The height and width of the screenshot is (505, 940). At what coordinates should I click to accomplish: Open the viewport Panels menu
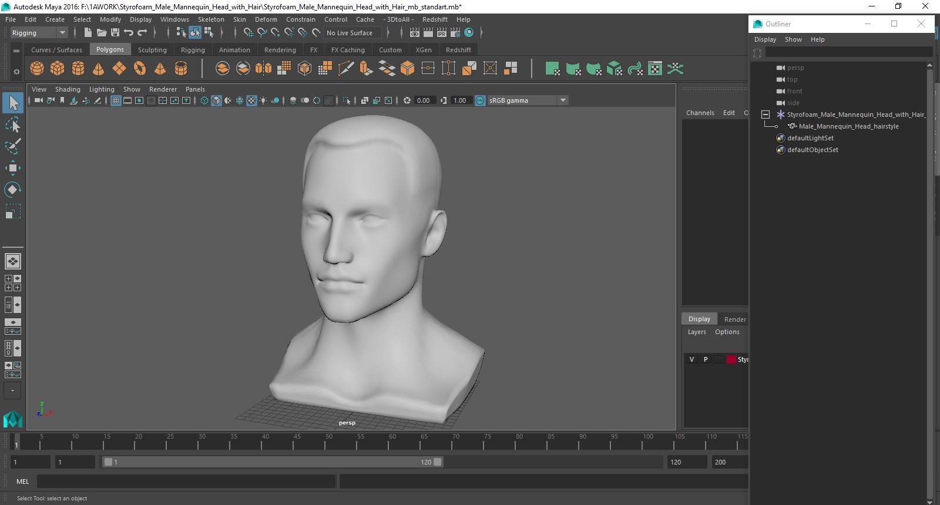(x=195, y=89)
